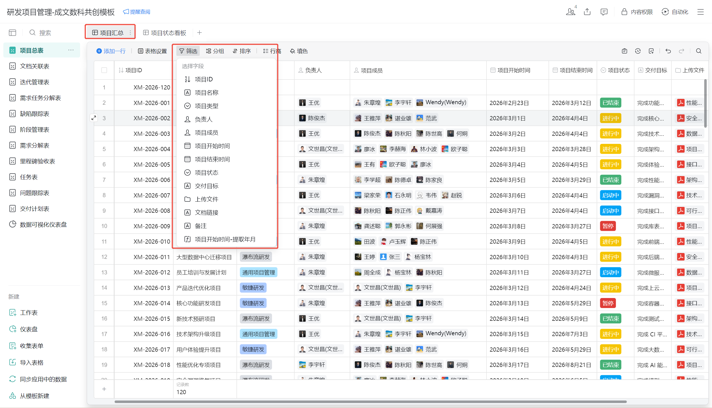
Task: Click the undo arrow icon
Action: (668, 51)
